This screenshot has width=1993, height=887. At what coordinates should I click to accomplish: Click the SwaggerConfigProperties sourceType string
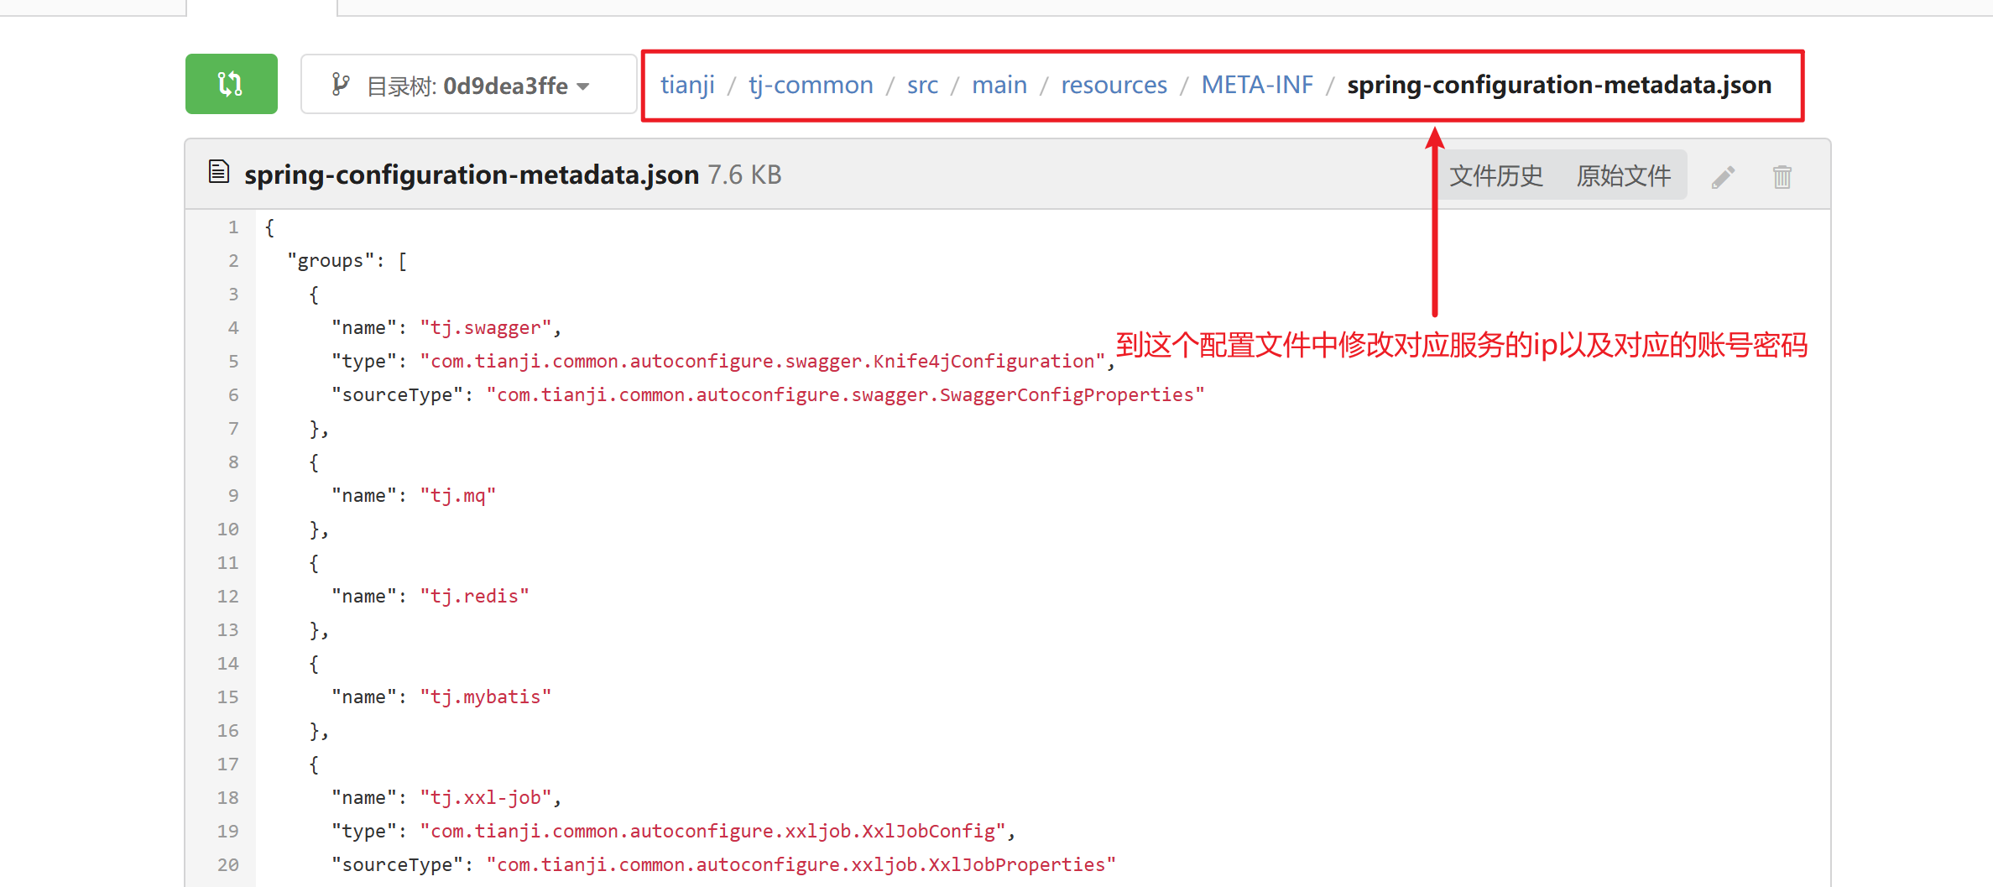click(845, 395)
